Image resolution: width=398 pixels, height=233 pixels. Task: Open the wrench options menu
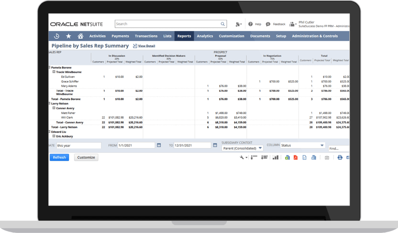click(243, 157)
